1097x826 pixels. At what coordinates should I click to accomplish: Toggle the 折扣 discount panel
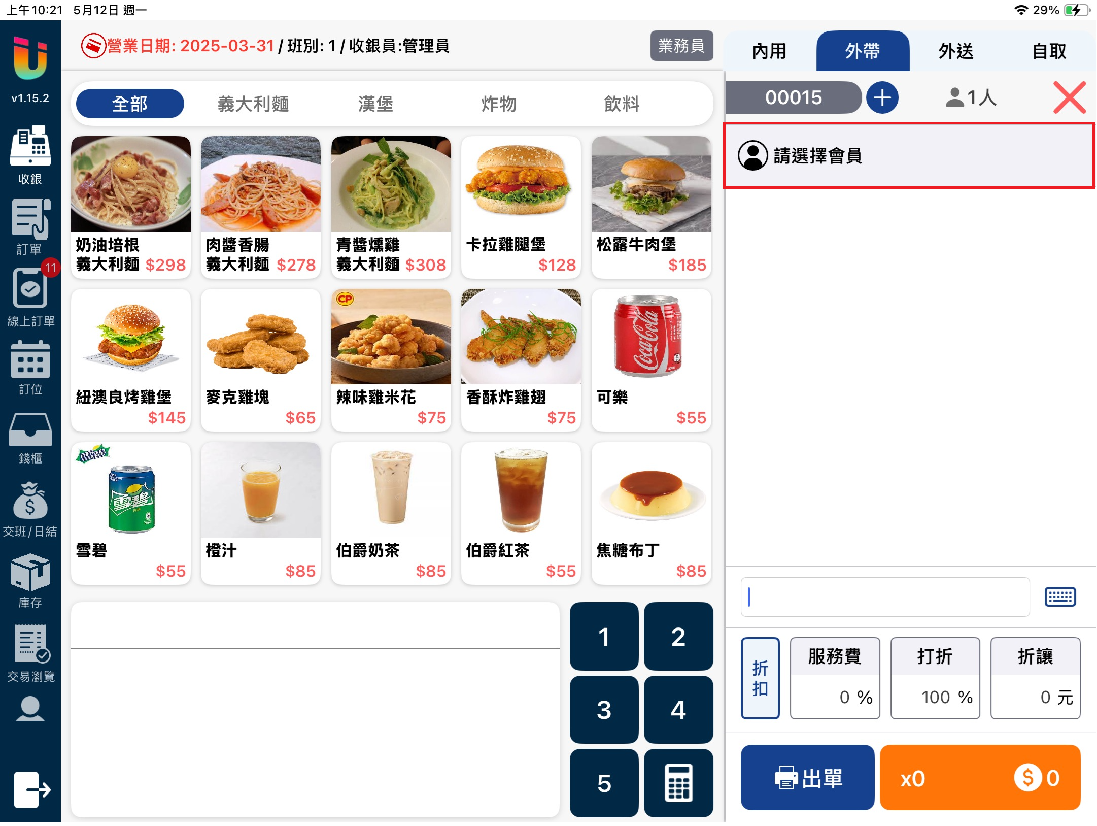click(760, 678)
